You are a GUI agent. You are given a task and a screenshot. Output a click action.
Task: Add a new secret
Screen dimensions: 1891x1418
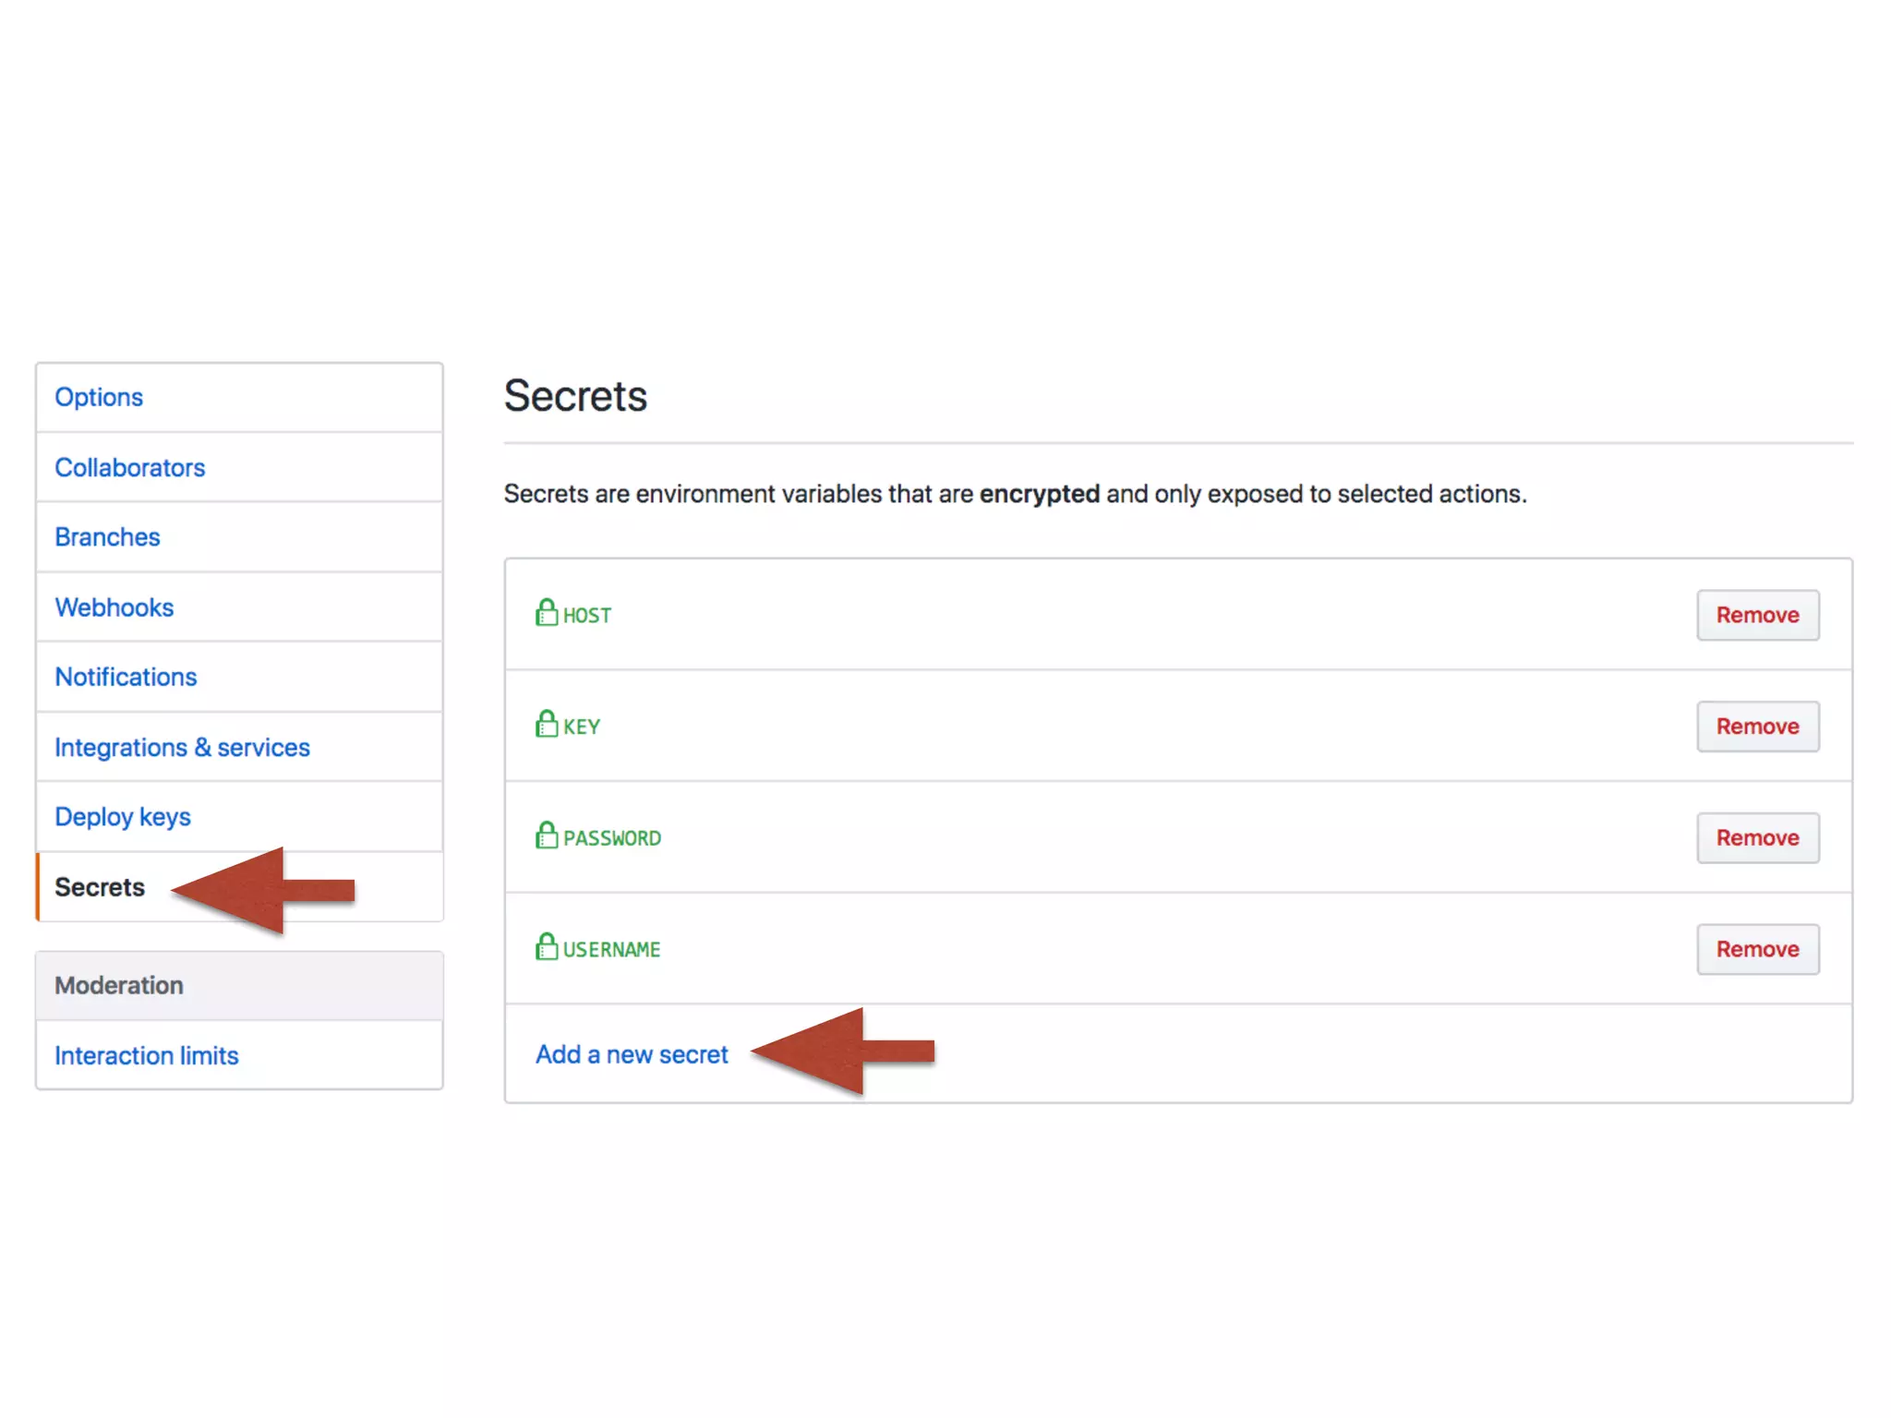(632, 1054)
